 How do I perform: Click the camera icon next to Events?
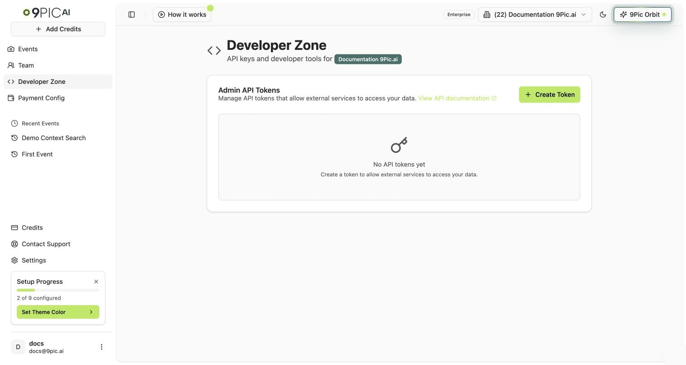coord(11,49)
